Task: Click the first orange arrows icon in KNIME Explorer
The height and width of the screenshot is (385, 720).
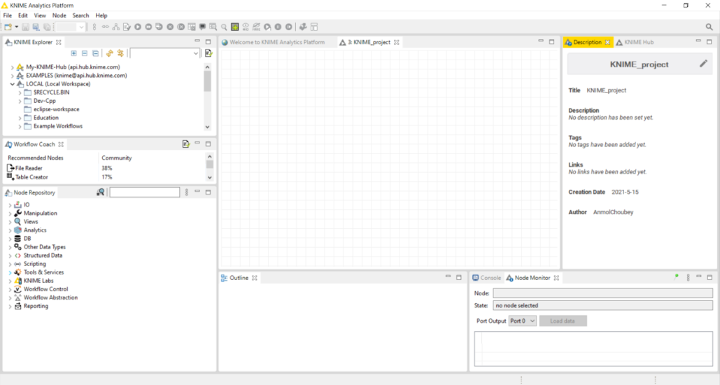Action: (109, 53)
